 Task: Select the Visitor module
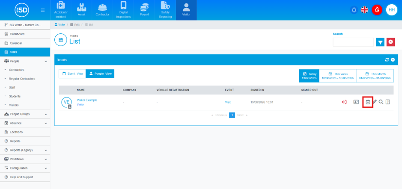click(186, 10)
